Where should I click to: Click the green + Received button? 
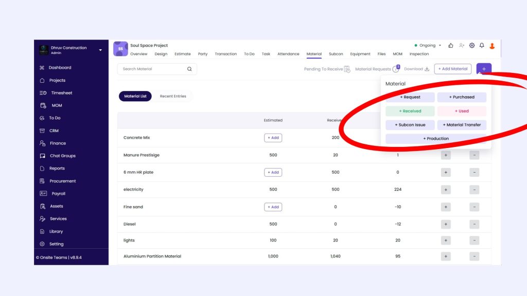point(410,111)
